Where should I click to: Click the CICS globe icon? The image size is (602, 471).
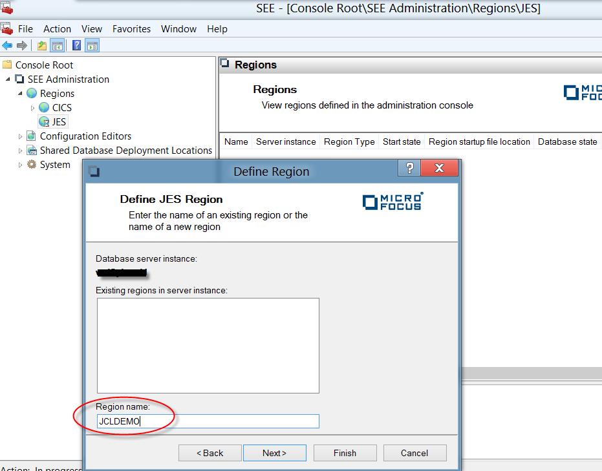point(44,107)
